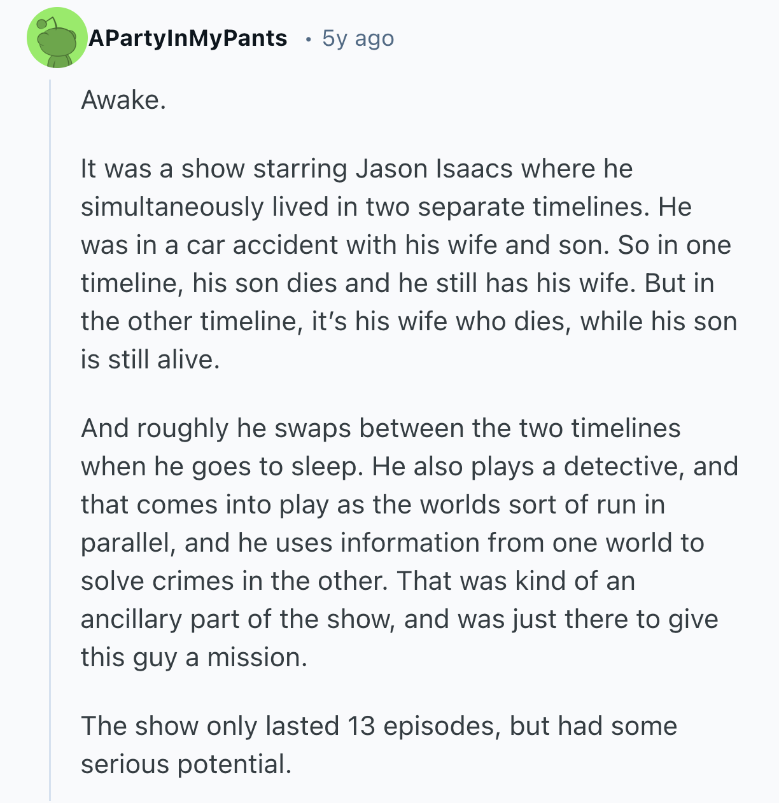
Task: Open the APartyInMyPants user profile
Action: [188, 38]
